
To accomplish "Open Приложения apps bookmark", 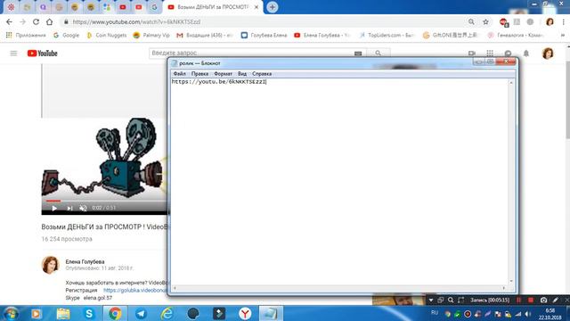I will pyautogui.click(x=26, y=35).
